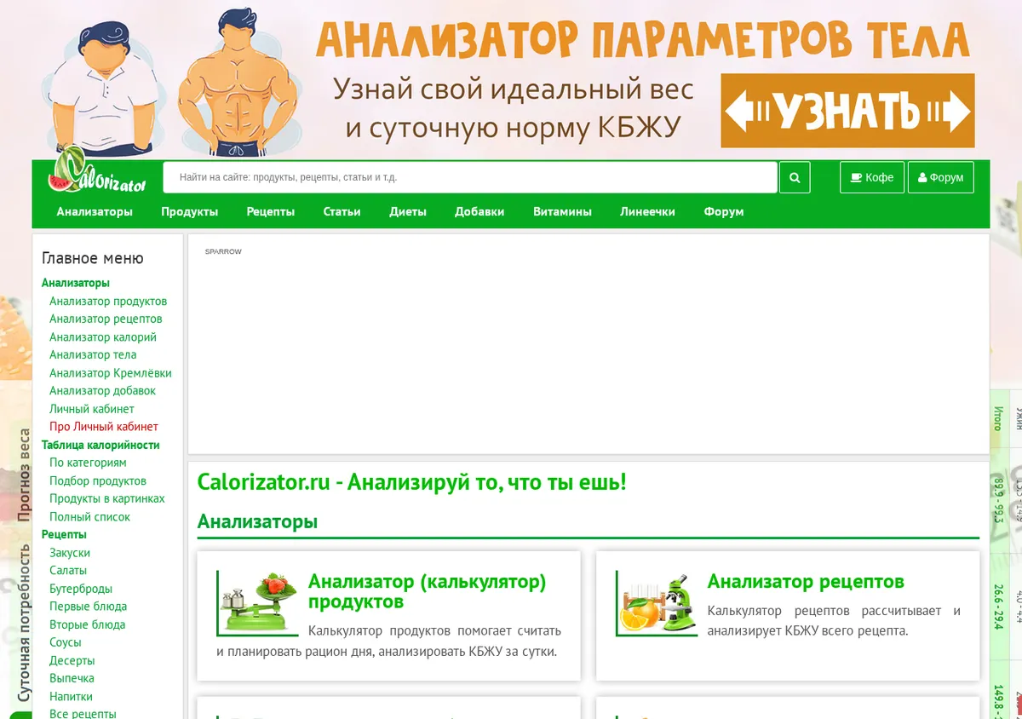Open the Продукты menu item

pos(190,211)
